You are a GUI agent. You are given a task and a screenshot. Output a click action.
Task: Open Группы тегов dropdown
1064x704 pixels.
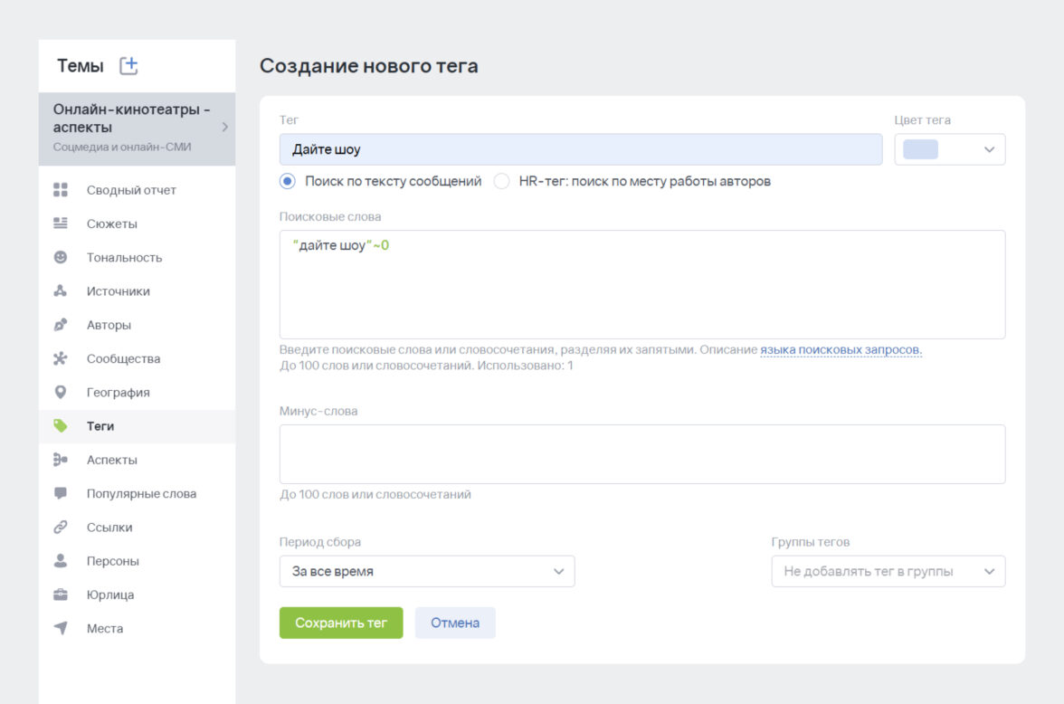point(888,572)
